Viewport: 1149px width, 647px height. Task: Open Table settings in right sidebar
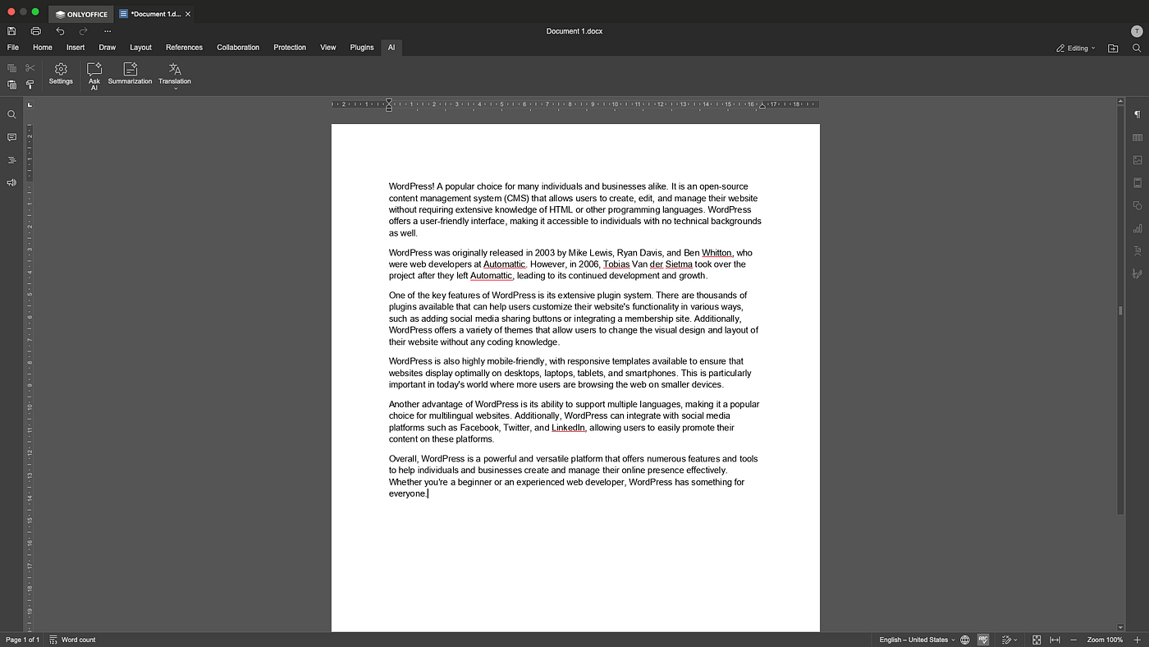click(1138, 138)
